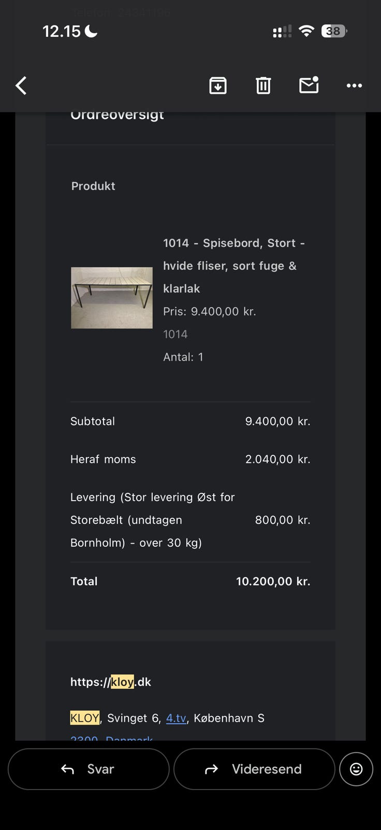The height and width of the screenshot is (830, 381).
Task: Tap the 2300 Danmark address link
Action: [x=112, y=738]
